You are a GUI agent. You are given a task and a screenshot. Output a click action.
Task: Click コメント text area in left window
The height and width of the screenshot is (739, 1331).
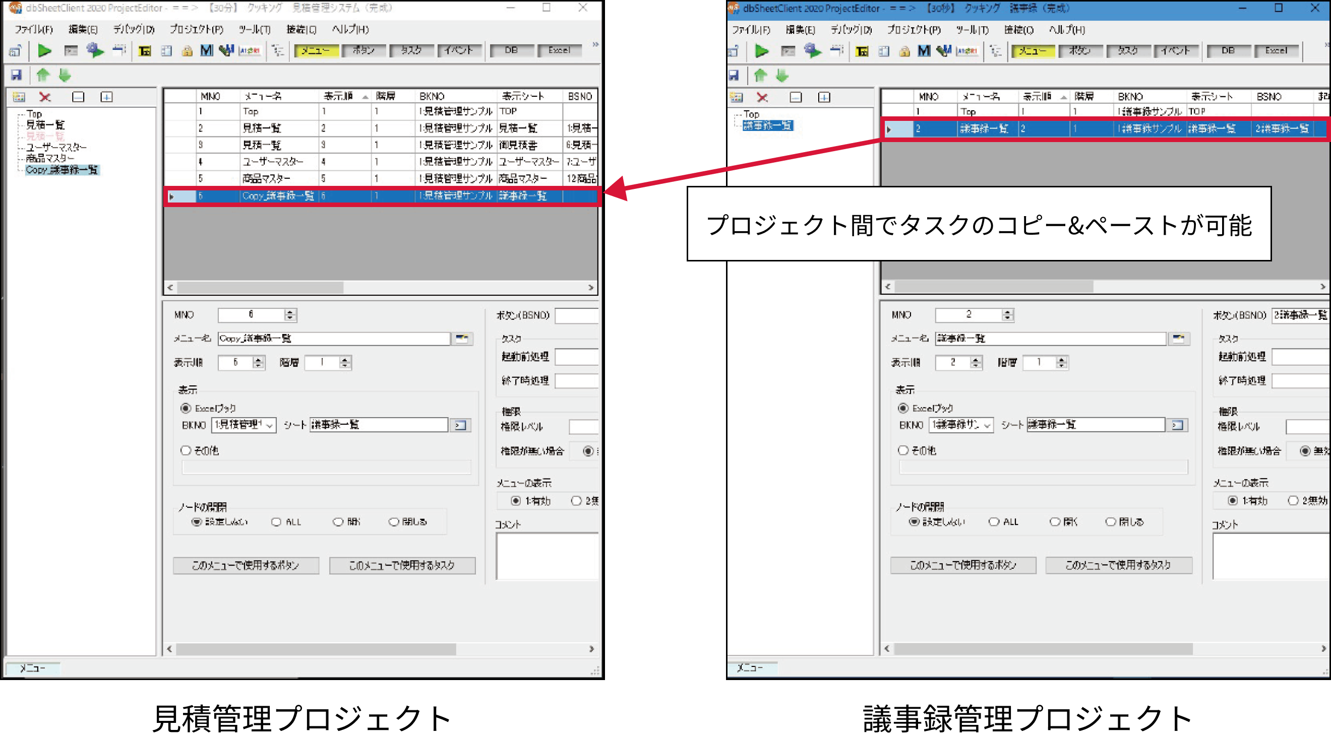(547, 557)
